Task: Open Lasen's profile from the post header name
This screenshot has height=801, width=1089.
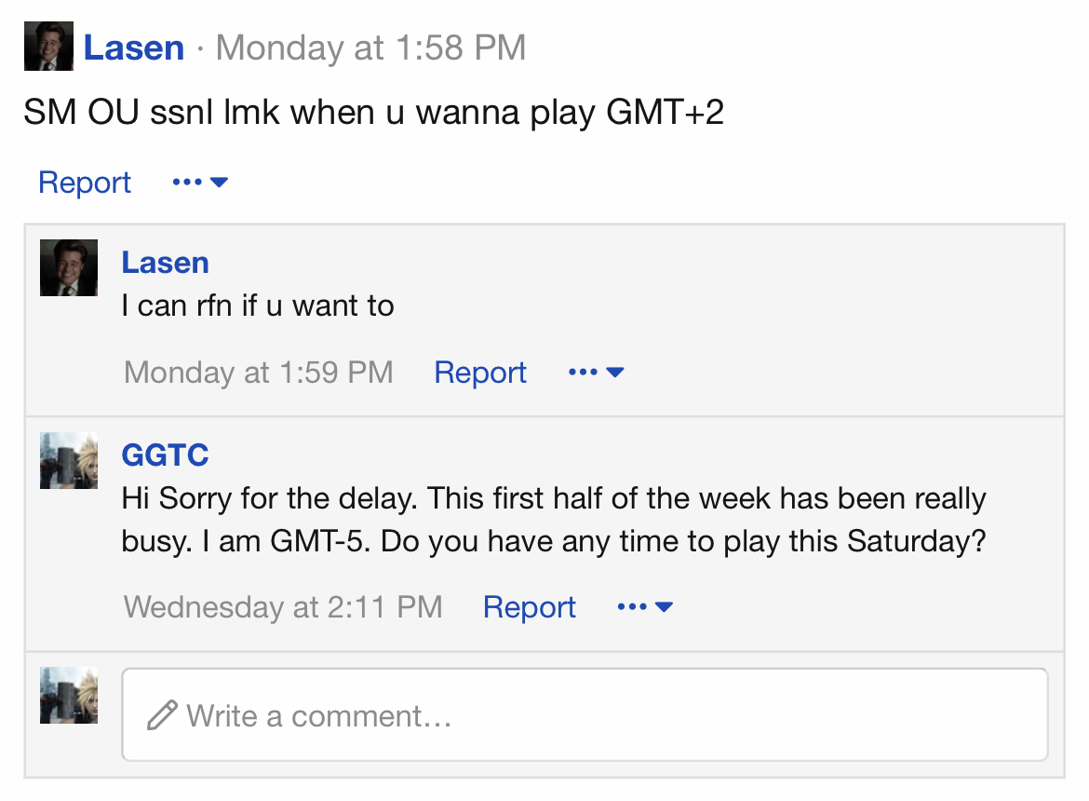Action: pyautogui.click(x=134, y=48)
